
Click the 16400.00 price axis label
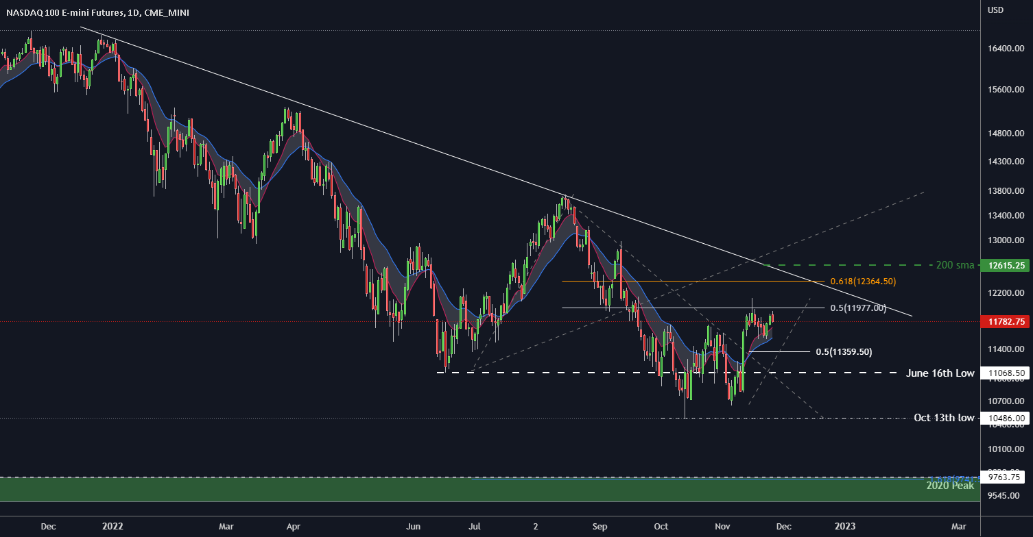point(1006,49)
